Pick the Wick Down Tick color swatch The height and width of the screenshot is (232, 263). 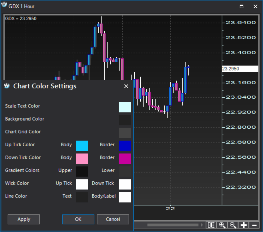click(x=125, y=184)
